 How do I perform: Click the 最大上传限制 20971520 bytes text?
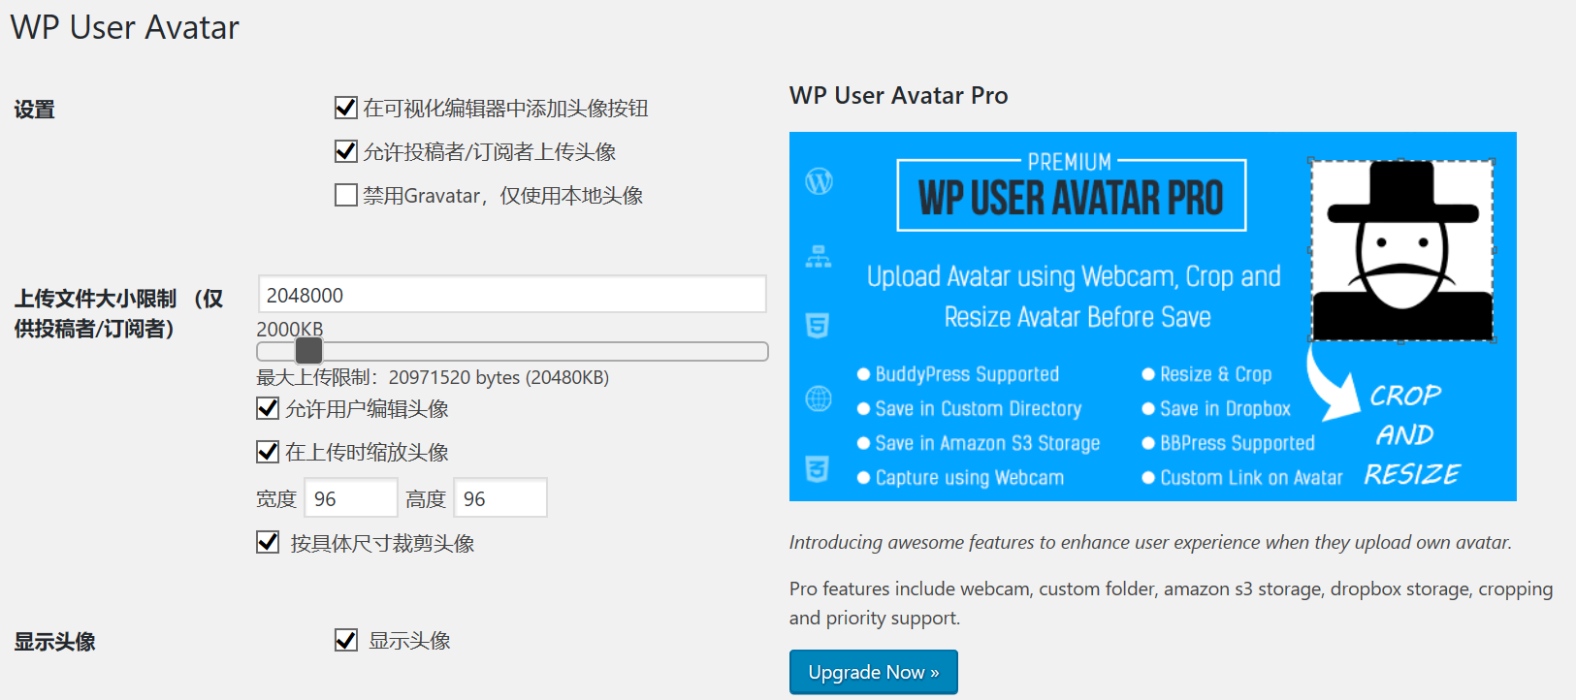[x=433, y=377]
